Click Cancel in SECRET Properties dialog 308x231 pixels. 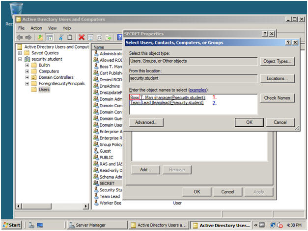pos(227,192)
